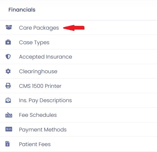Click the red arrow beside Care Packages
The width and height of the screenshot is (157, 152).
74,28
